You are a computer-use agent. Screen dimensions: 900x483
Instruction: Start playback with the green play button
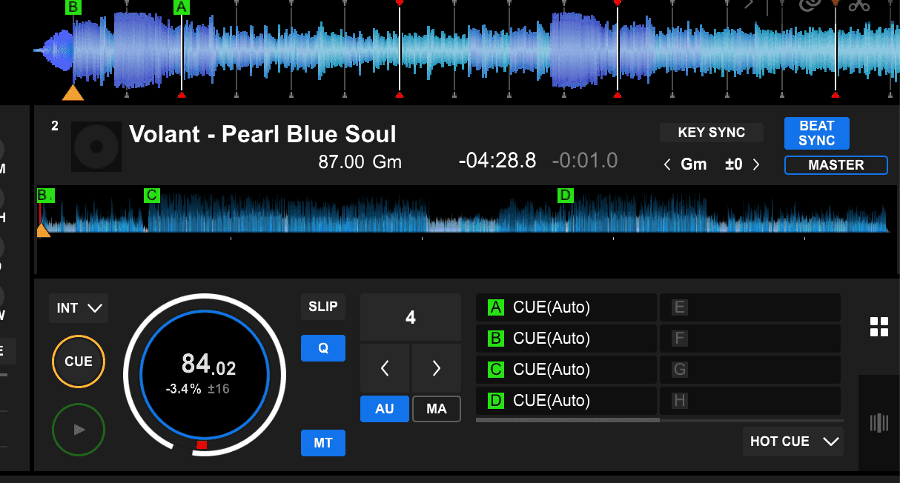79,430
